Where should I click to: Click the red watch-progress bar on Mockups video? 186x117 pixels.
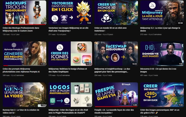[x=24, y=24]
